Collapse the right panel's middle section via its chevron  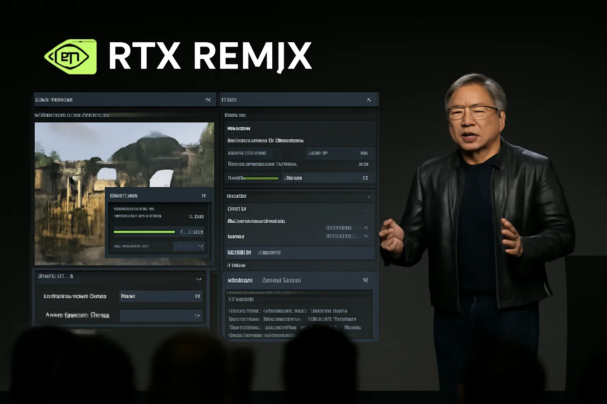368,196
